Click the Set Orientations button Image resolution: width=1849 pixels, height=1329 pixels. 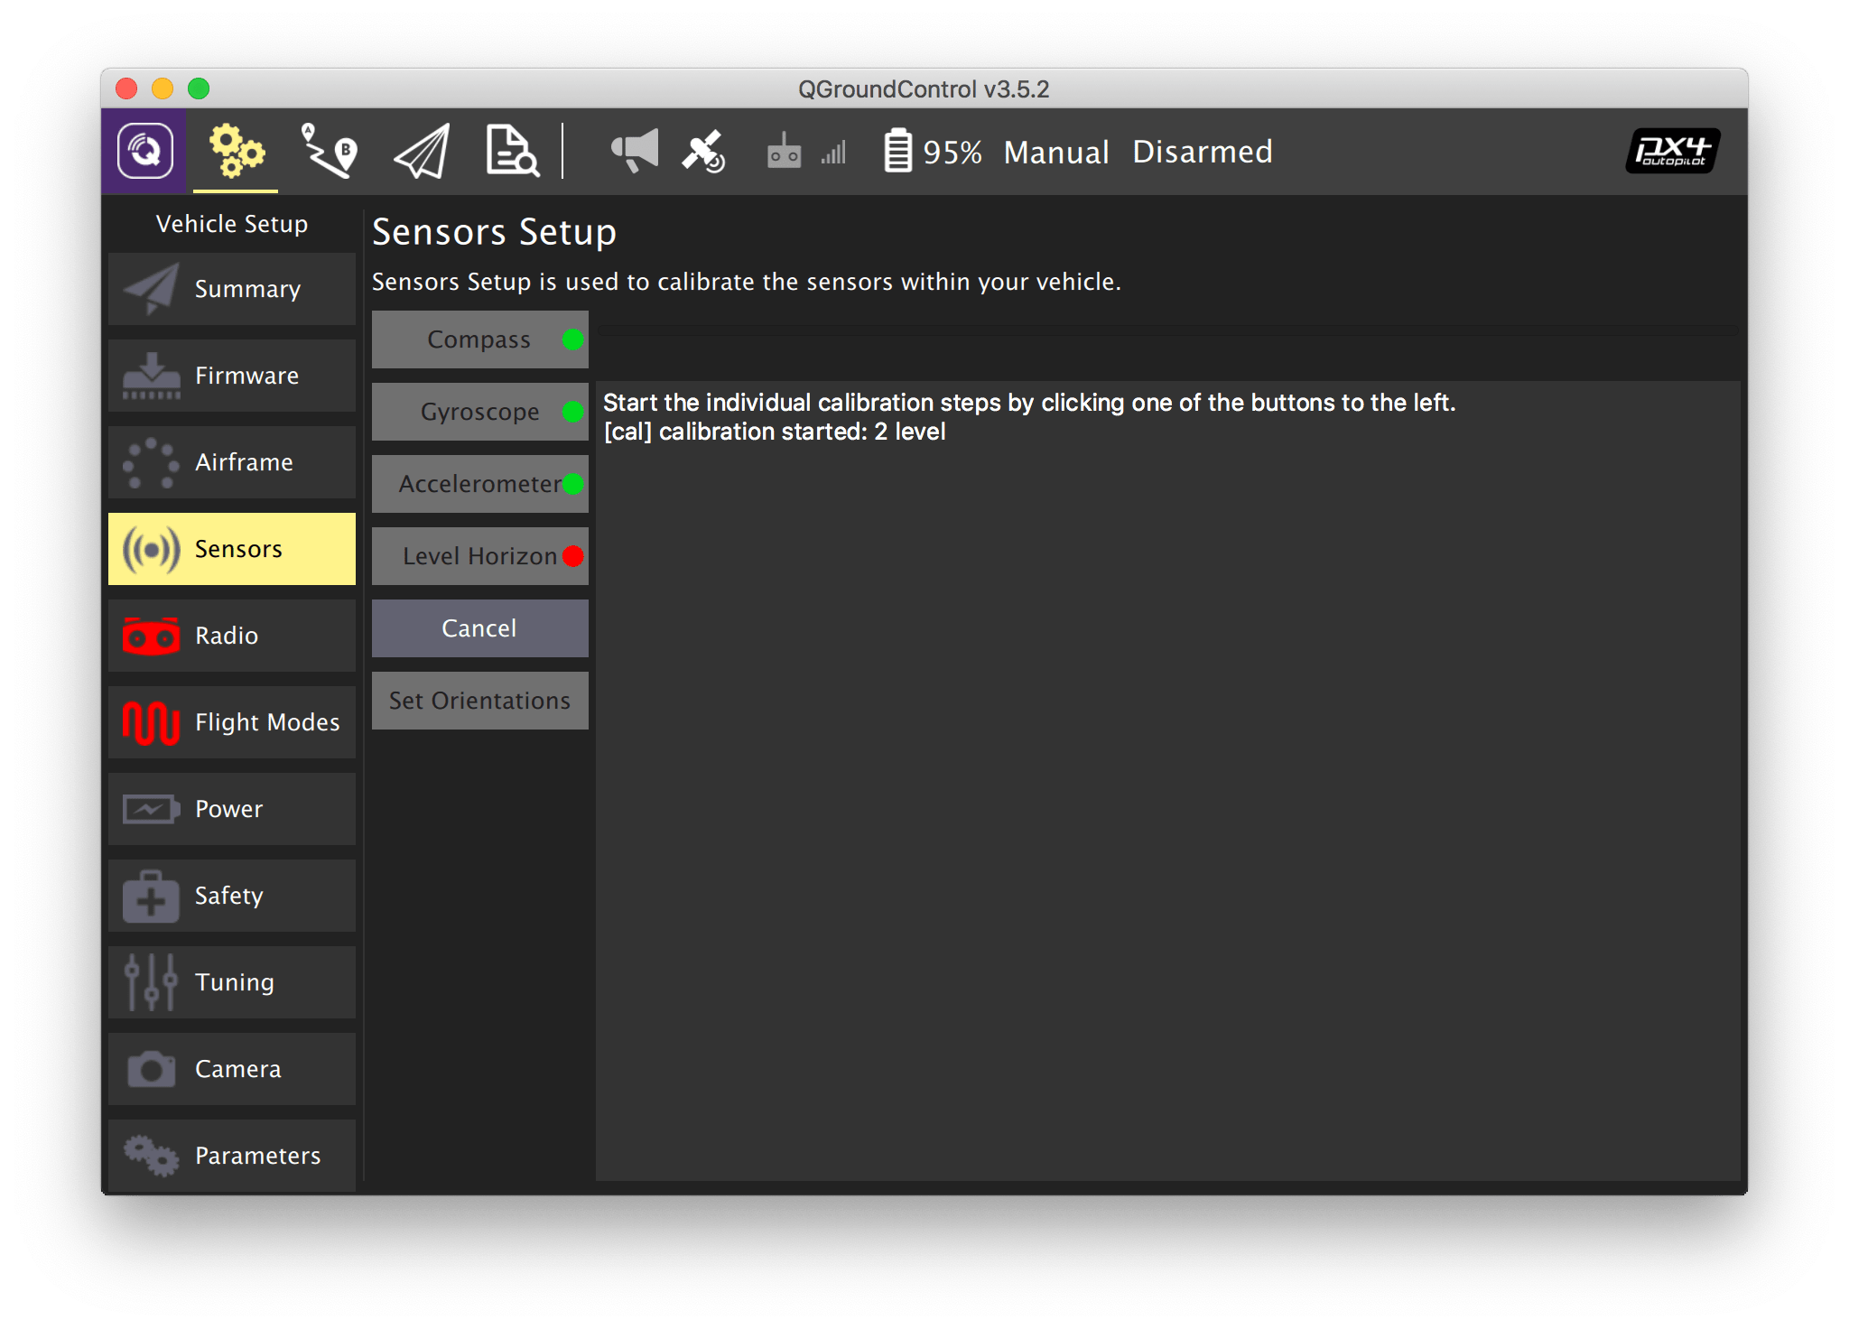tap(479, 701)
